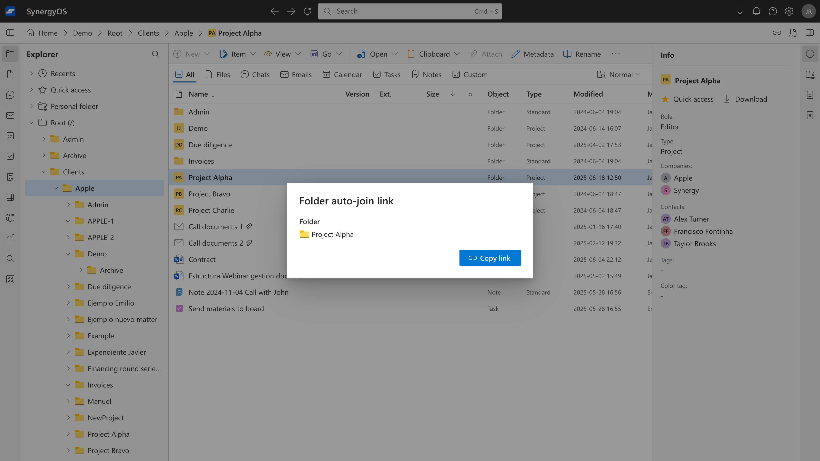This screenshot has height=461, width=820.
Task: Collapse the Clients folder in tree
Action: click(44, 172)
